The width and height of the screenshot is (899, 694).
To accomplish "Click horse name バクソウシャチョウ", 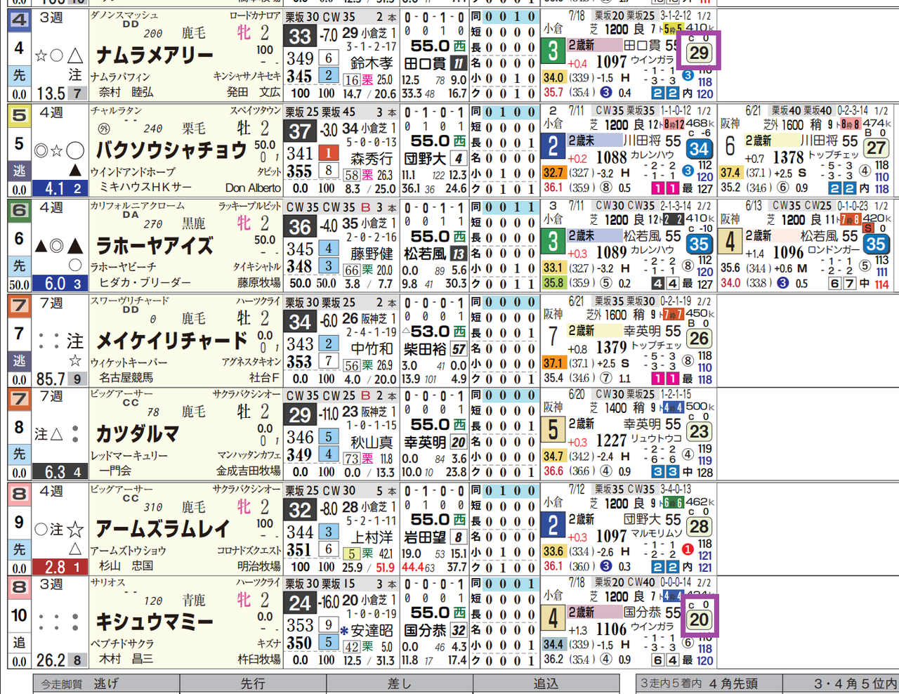I will (171, 150).
